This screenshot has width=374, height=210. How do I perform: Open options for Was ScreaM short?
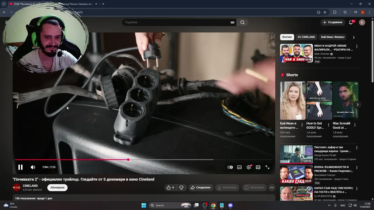pyautogui.click(x=355, y=125)
